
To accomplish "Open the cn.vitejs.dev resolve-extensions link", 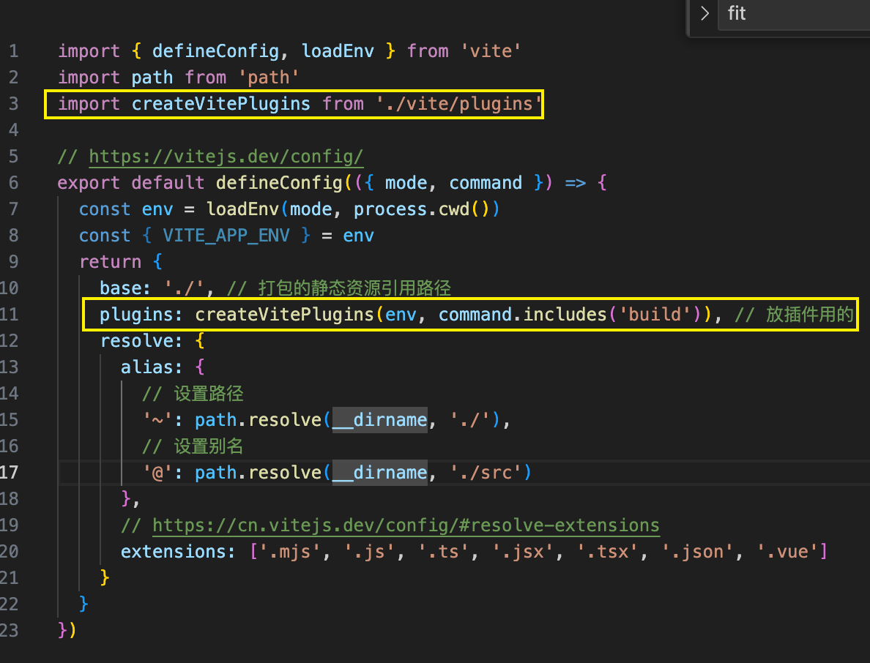I will click(406, 525).
